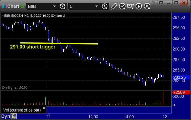
Task: Open the BIIB symbol dropdown arrow
Action: (54, 6)
